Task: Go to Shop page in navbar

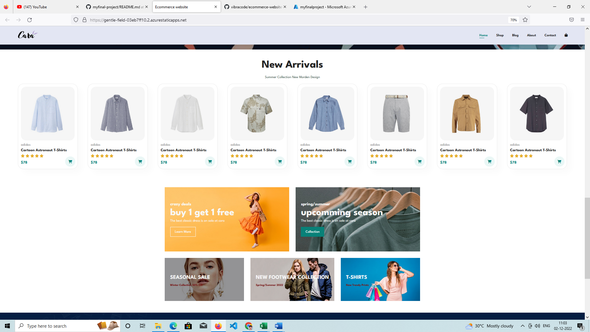Action: (500, 35)
